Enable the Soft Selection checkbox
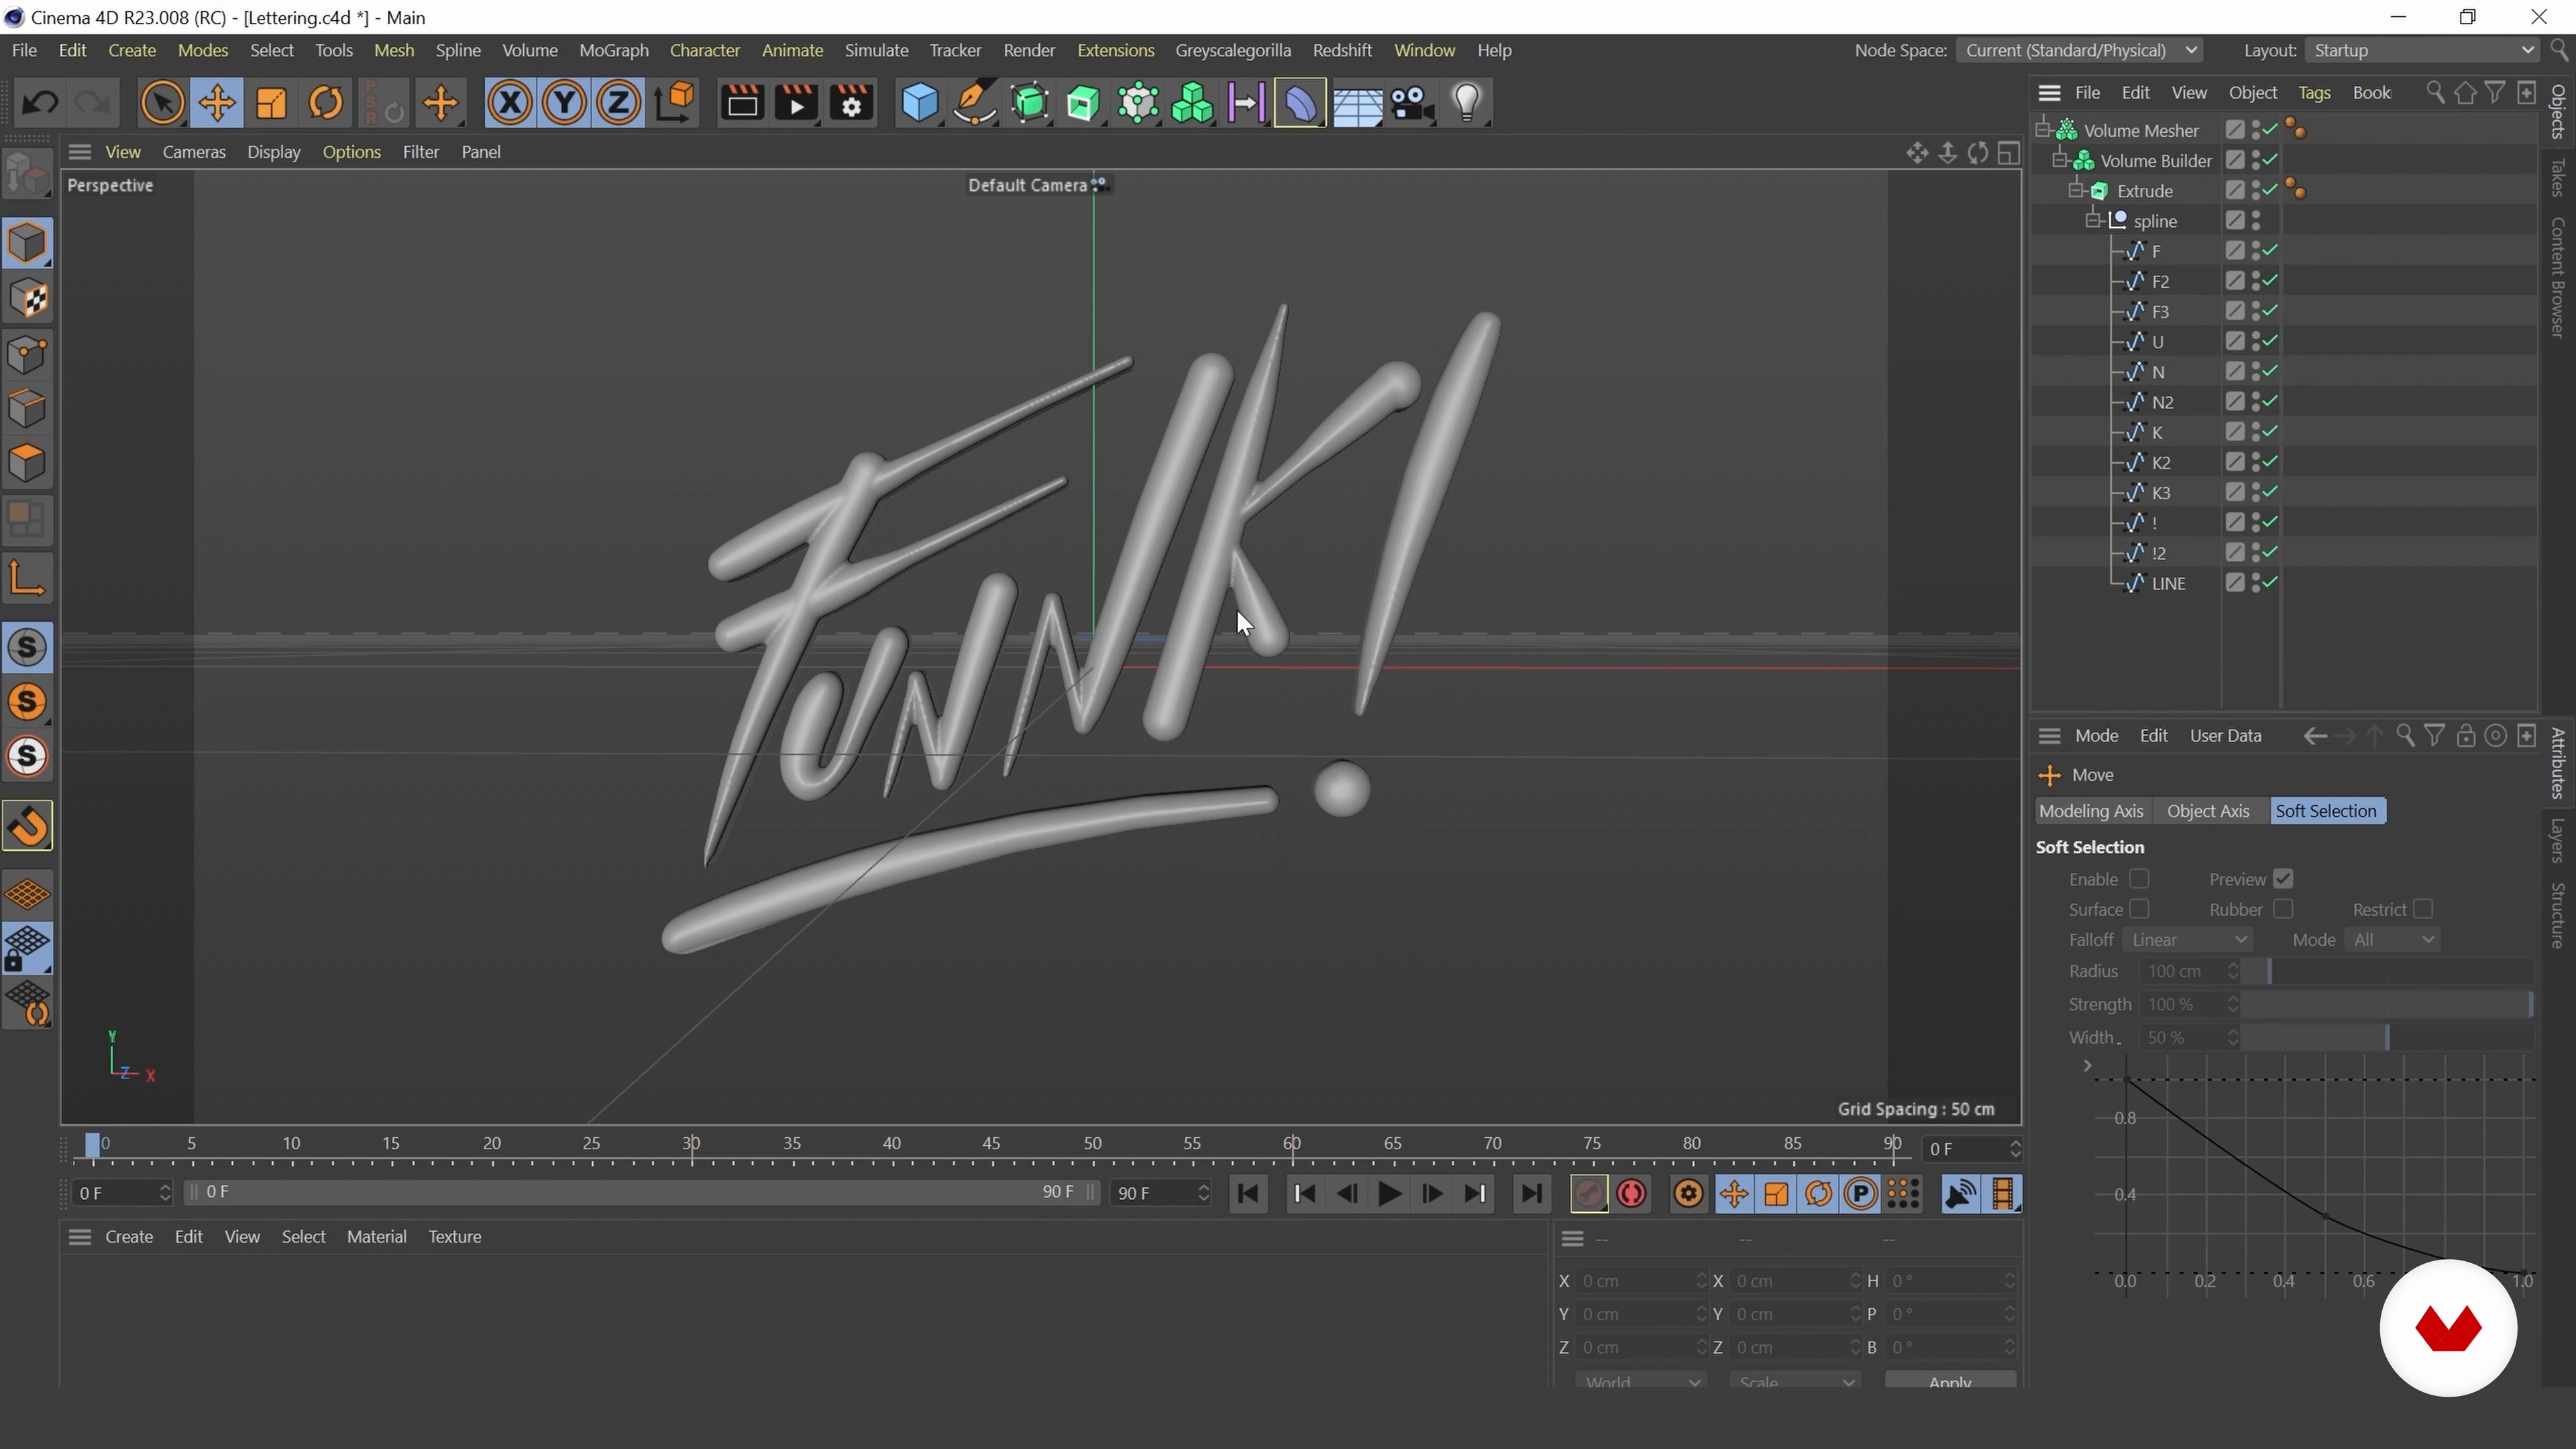 pos(2139,878)
